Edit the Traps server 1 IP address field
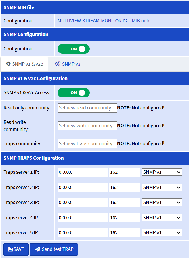 [83, 172]
